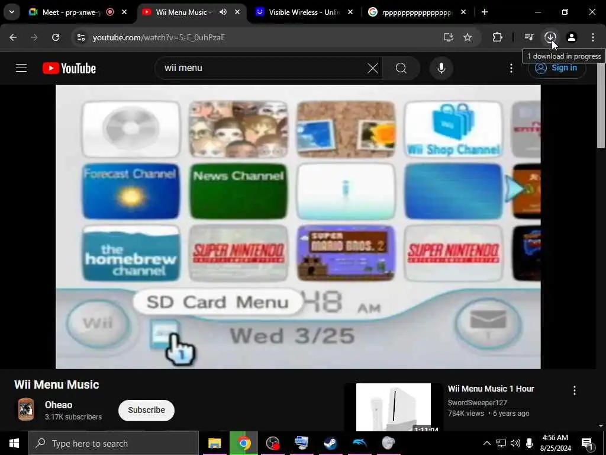Open network status tray icon
Viewport: 606px width, 455px height.
point(501,443)
